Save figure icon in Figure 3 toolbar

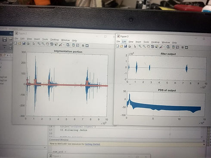pyautogui.click(x=125, y=46)
